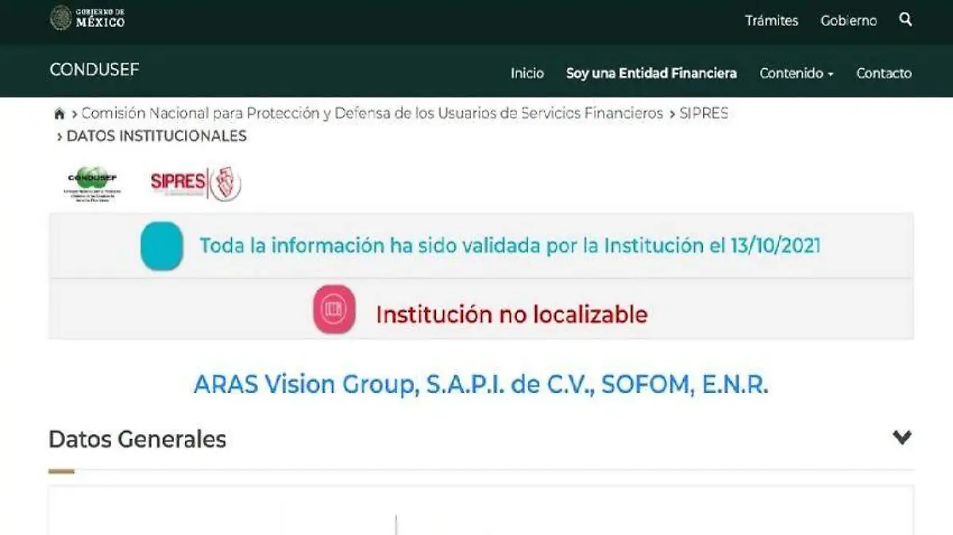Viewport: 953px width, 535px height.
Task: Click the Datos Generales heading
Action: [x=137, y=439]
